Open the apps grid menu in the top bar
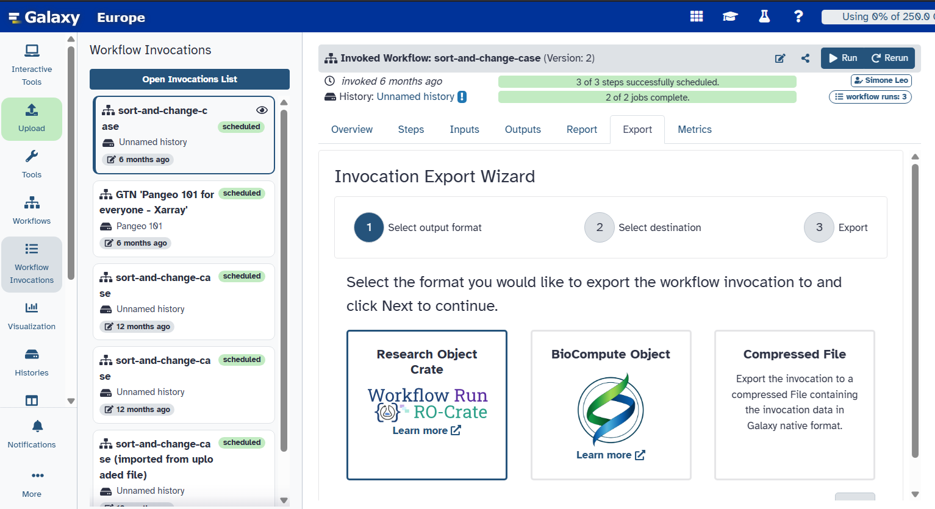This screenshot has height=509, width=935. (x=696, y=16)
